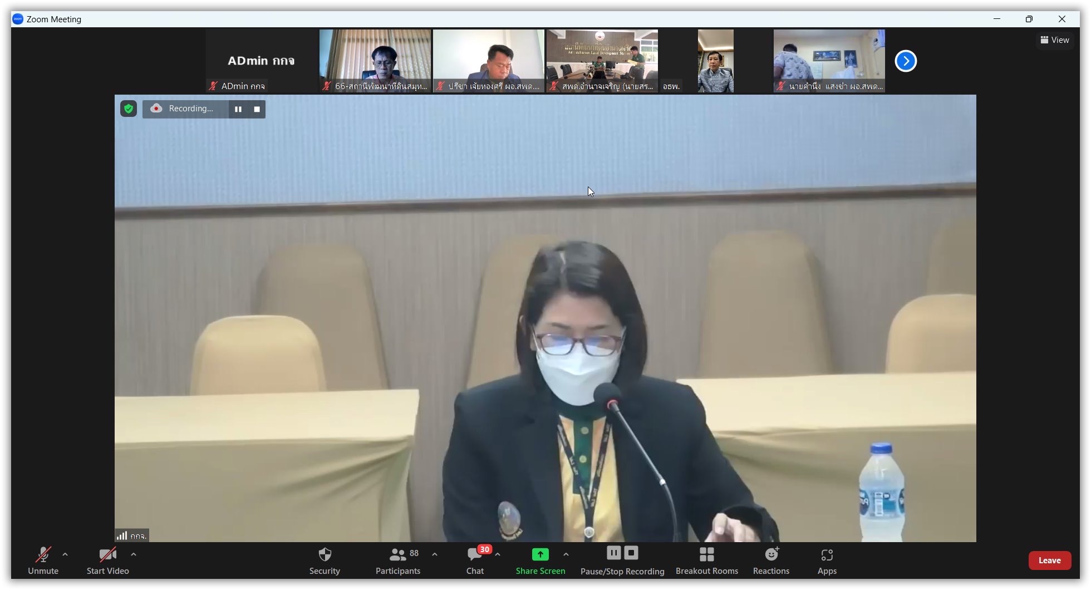Expand the arrow next to Share Screen
1091x590 pixels.
click(x=566, y=554)
